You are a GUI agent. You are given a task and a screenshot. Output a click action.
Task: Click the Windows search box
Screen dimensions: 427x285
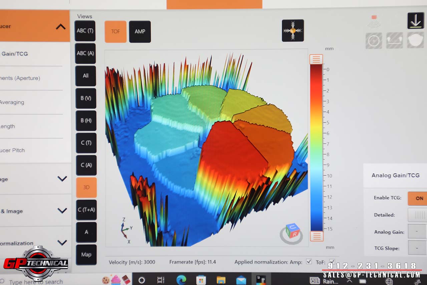(37, 282)
